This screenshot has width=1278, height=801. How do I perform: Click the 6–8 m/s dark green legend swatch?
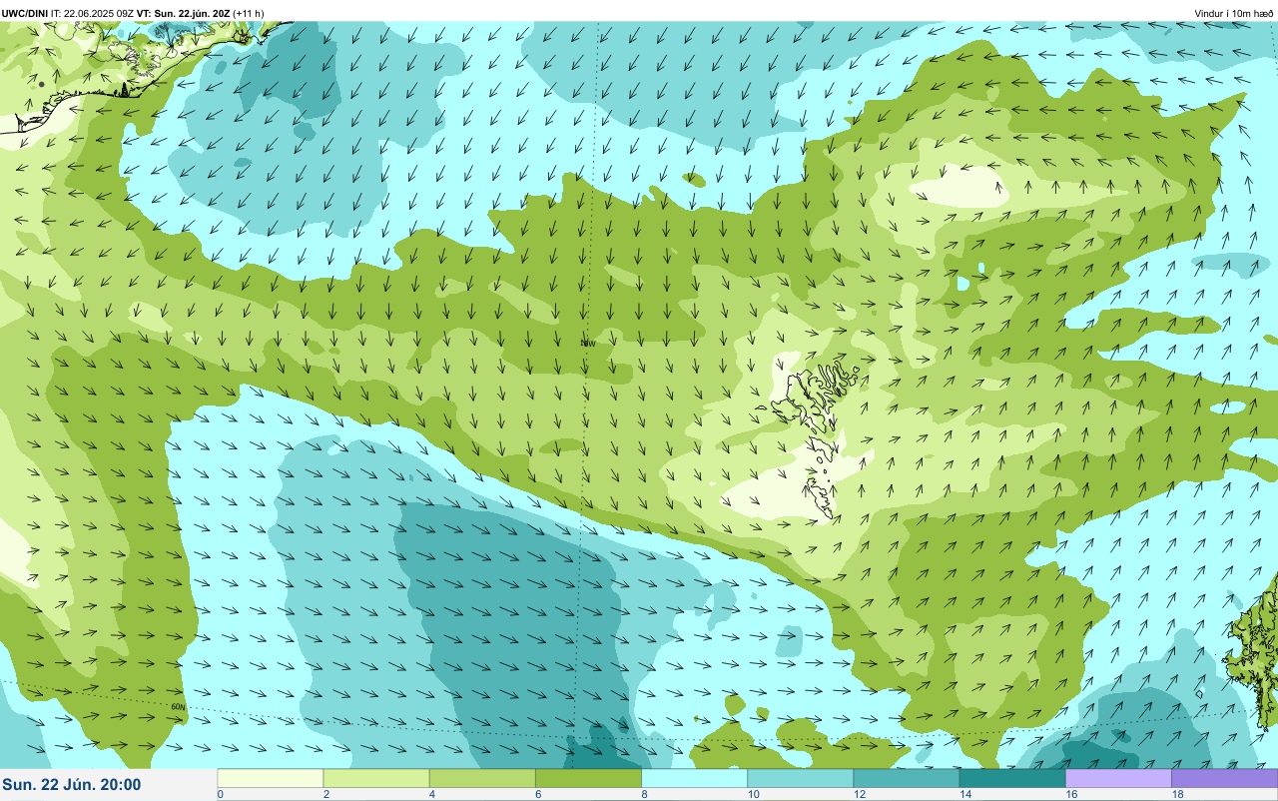point(588,778)
